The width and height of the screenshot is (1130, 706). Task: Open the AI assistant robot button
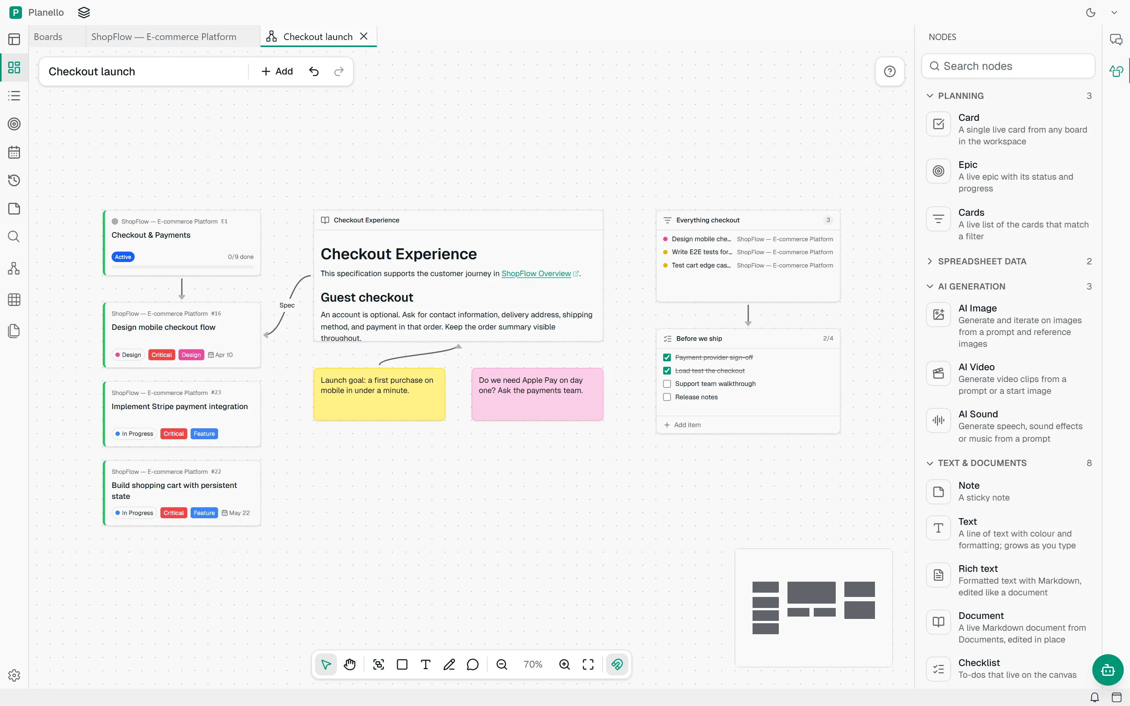click(1108, 670)
